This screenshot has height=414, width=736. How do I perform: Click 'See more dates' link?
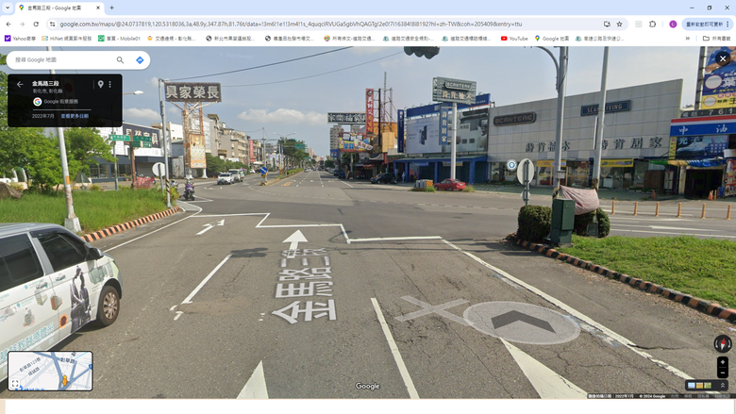coord(75,116)
